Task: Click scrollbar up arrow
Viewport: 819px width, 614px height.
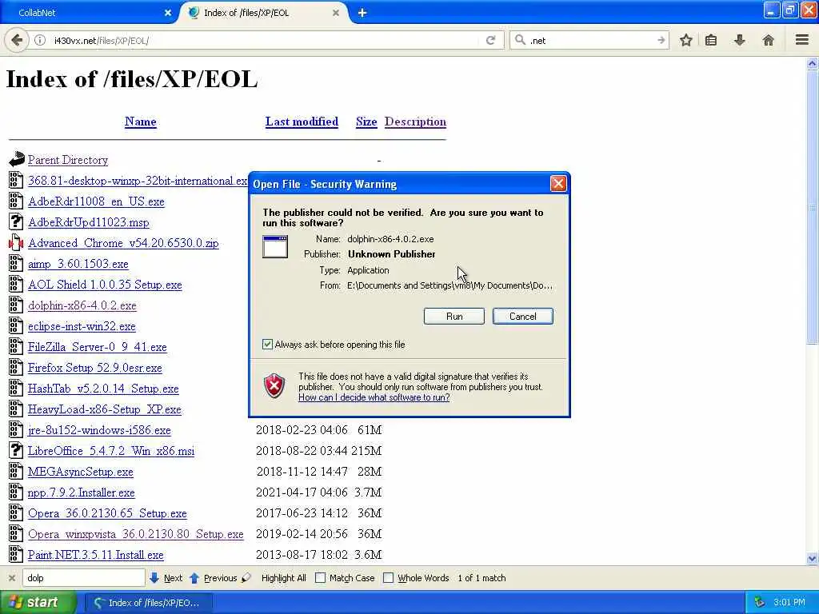Action: pyautogui.click(x=812, y=64)
